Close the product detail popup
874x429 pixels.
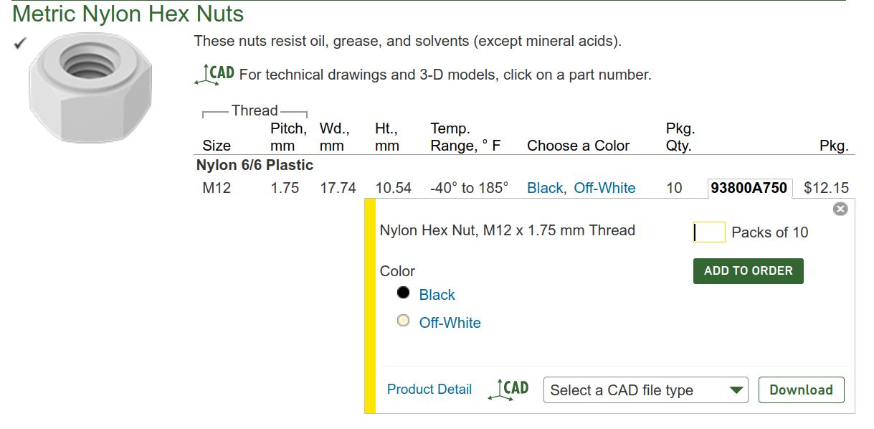(x=840, y=209)
